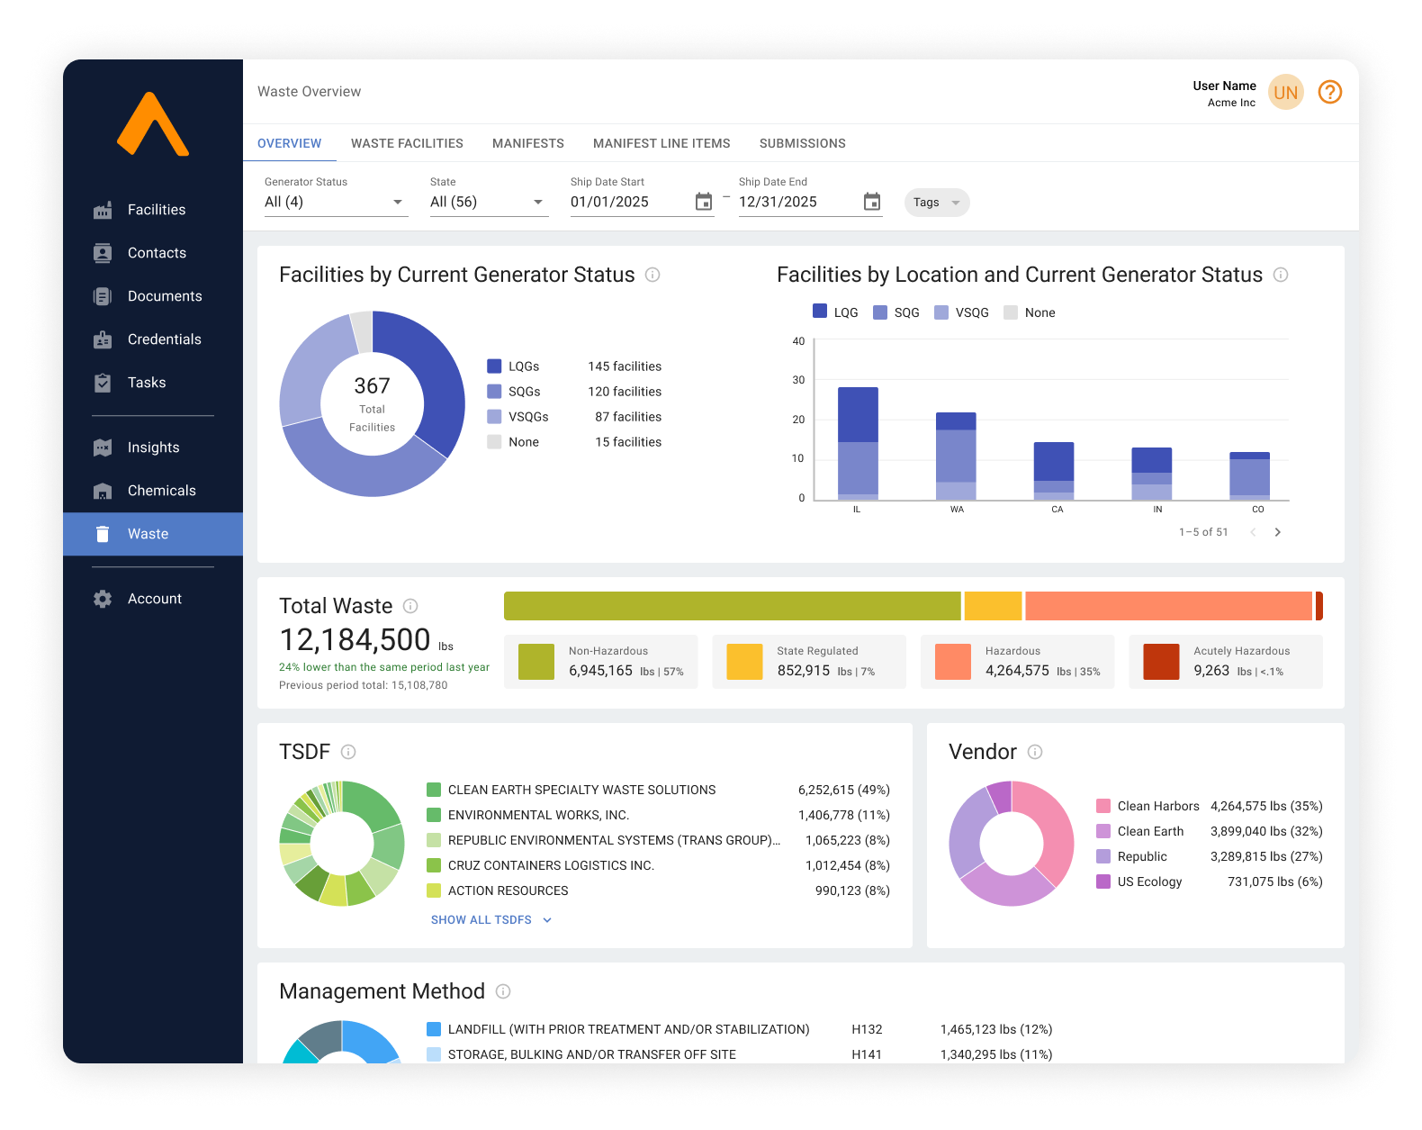Image resolution: width=1422 pixels, height=1130 pixels.
Task: Click info icon beside Total Waste
Action: point(410,606)
